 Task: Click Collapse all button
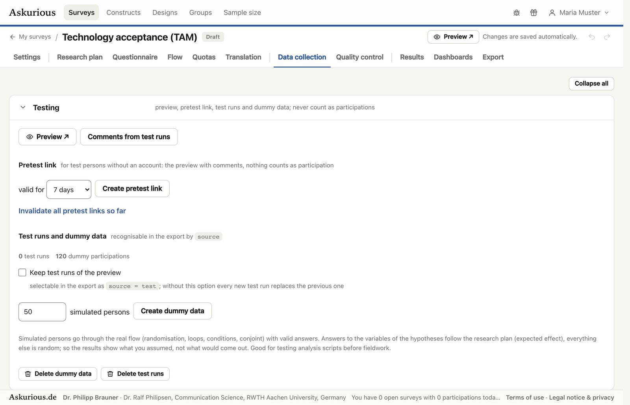click(591, 83)
